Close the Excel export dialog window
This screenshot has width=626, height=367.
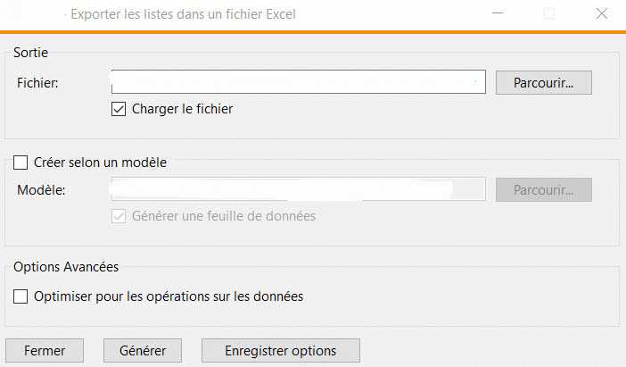(x=601, y=13)
